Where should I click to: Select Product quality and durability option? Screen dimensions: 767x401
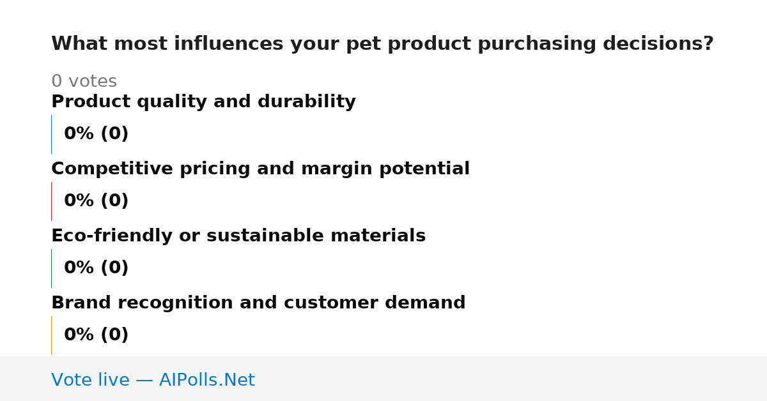(203, 102)
